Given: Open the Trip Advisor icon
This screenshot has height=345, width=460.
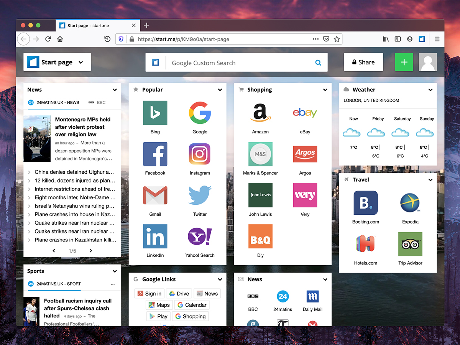Looking at the screenshot, I should point(410,244).
